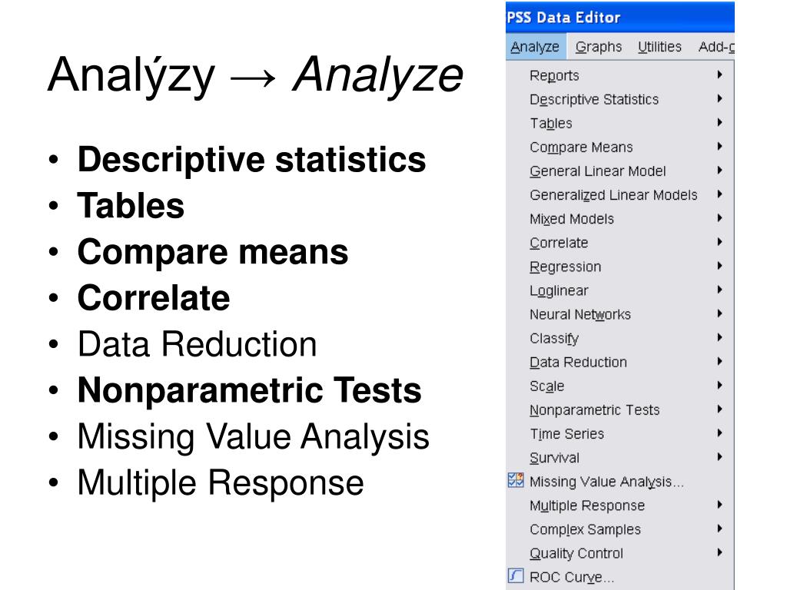787x590 pixels.
Task: Click the Data Editor title bar
Action: click(x=620, y=18)
